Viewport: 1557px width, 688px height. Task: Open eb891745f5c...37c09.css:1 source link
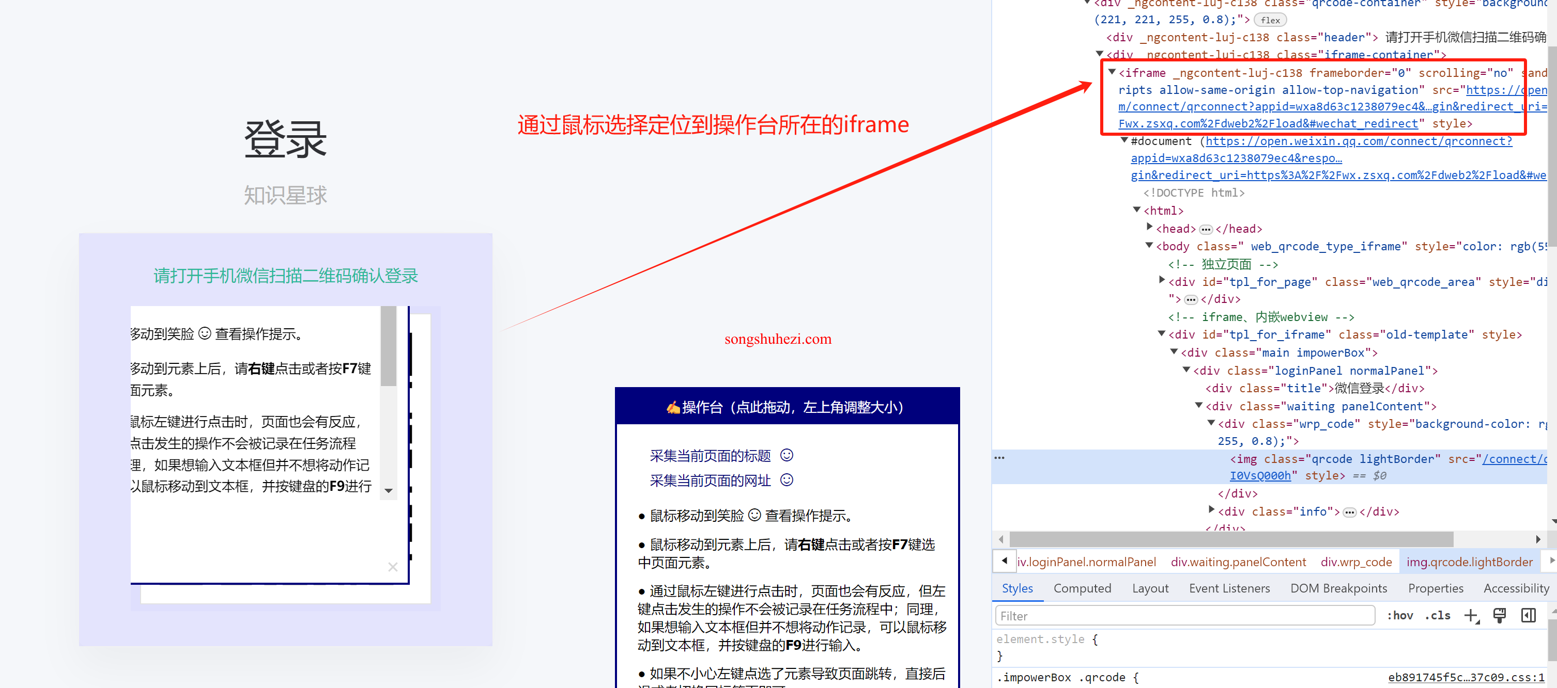click(x=1466, y=677)
